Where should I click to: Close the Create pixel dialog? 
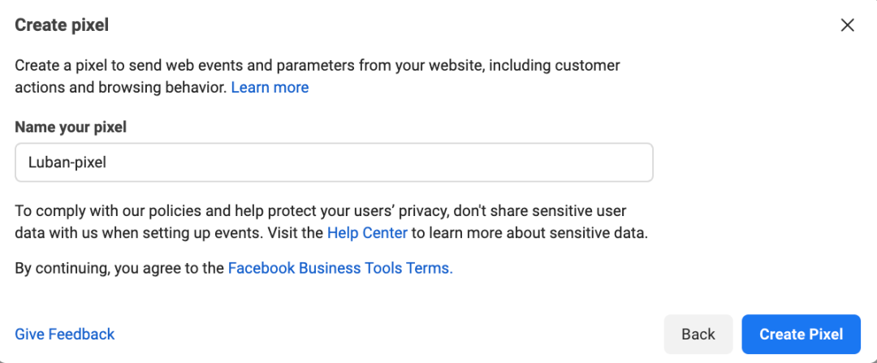point(847,25)
